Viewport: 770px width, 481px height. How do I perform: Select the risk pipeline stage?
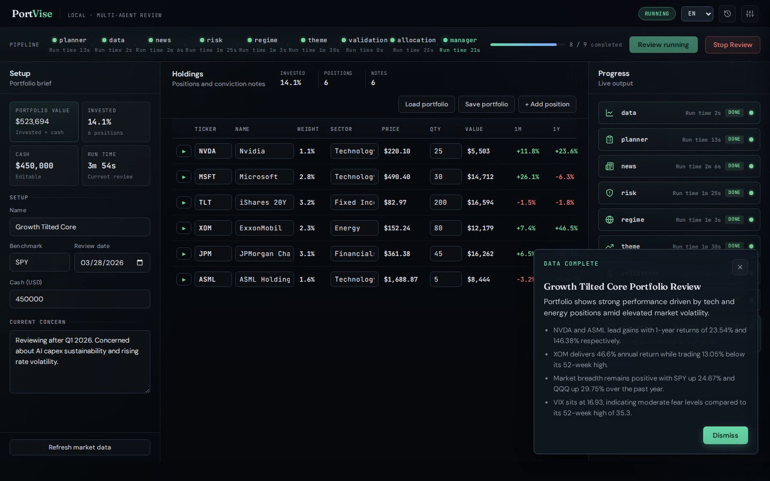click(x=211, y=45)
